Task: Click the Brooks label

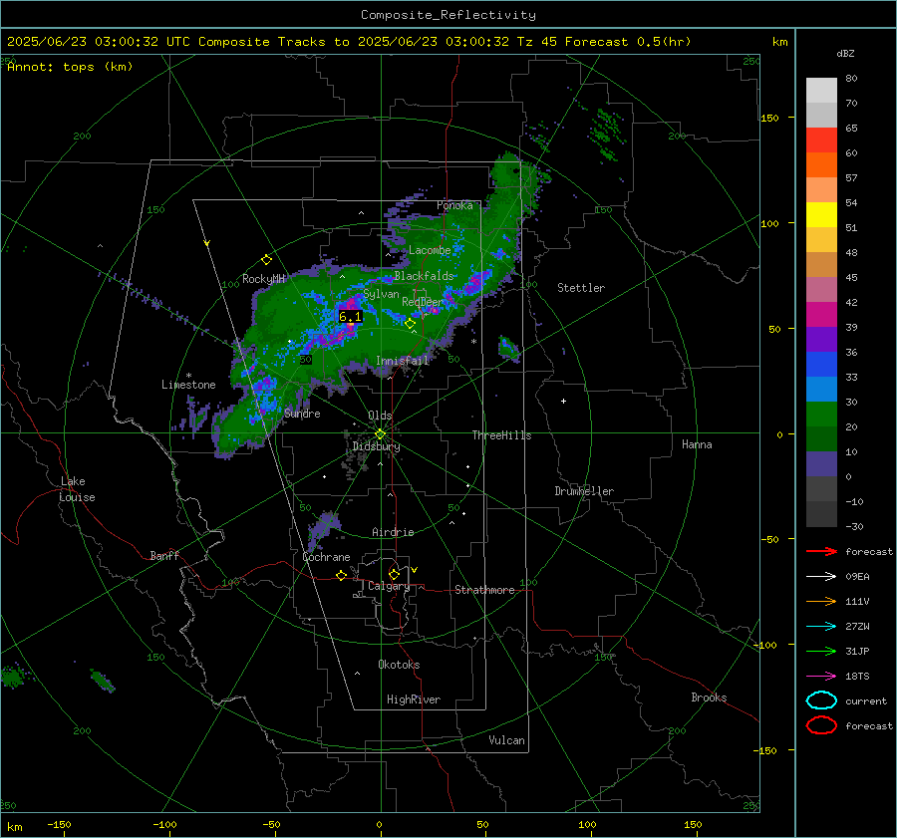Action: click(709, 698)
